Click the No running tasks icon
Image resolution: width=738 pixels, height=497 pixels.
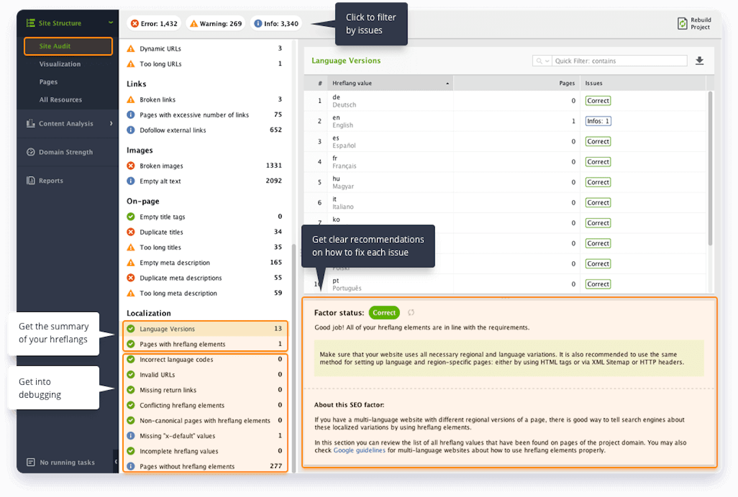click(x=31, y=462)
